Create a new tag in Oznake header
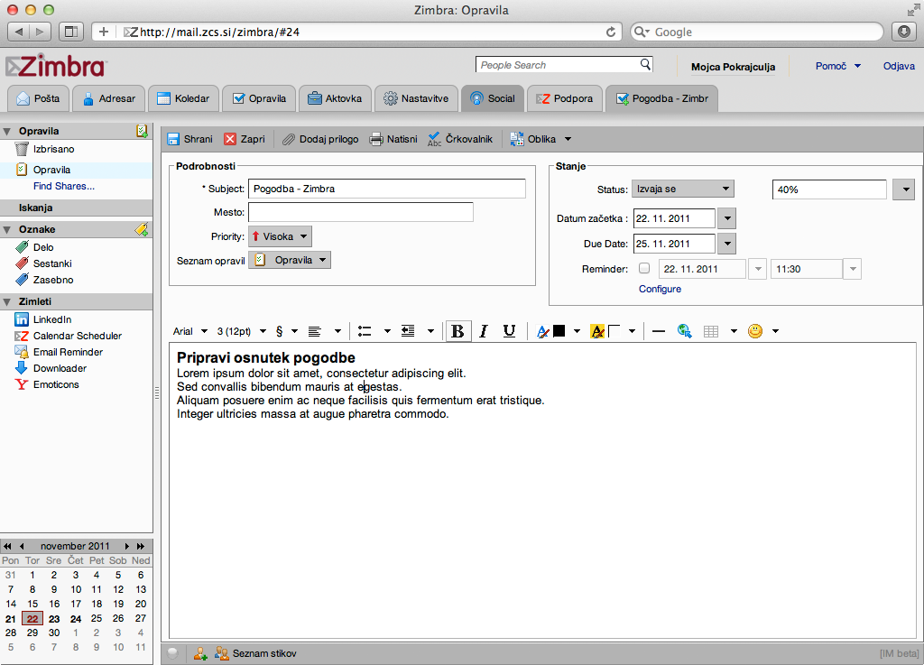Screen dimensions: 924x665 pyautogui.click(x=142, y=229)
